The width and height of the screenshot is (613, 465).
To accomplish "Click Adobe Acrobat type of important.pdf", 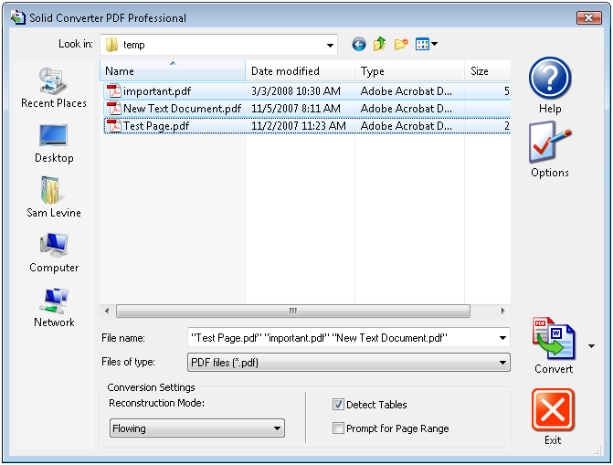I will pos(406,91).
